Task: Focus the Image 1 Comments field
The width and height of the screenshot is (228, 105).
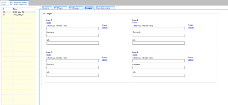Action: [x=72, y=35]
